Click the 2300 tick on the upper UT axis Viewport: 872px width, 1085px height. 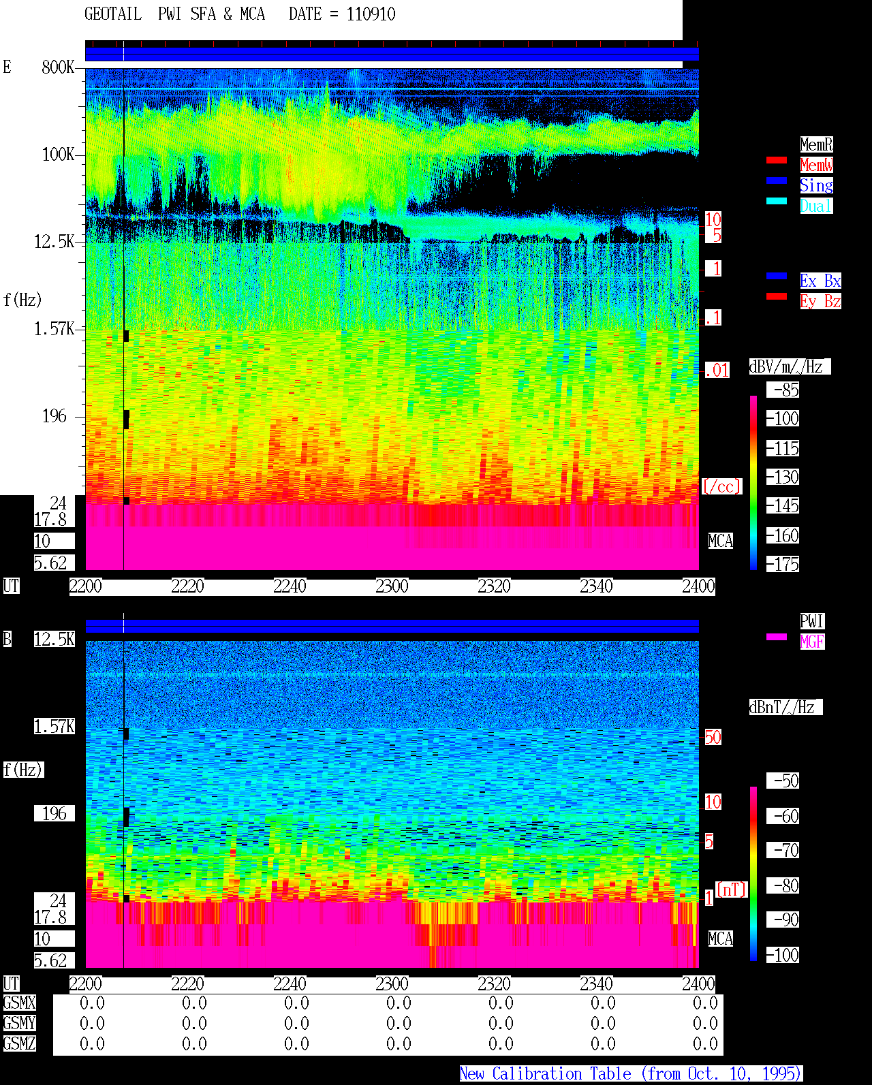tap(392, 586)
